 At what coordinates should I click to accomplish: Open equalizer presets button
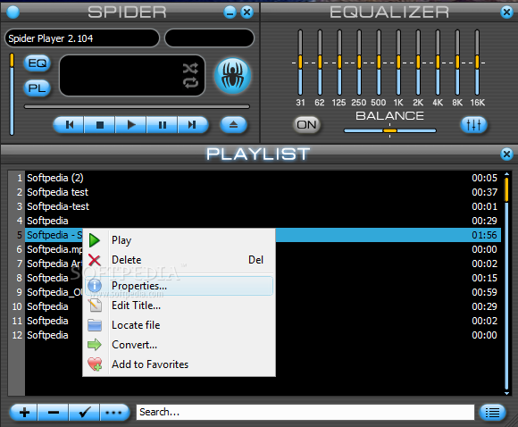pyautogui.click(x=473, y=125)
